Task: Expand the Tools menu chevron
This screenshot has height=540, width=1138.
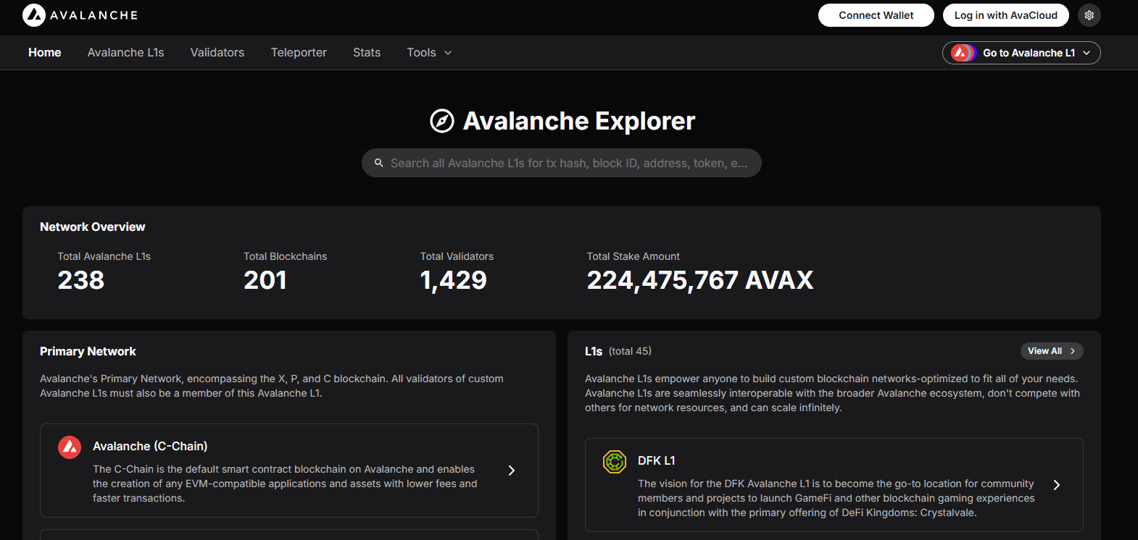Action: coord(448,53)
